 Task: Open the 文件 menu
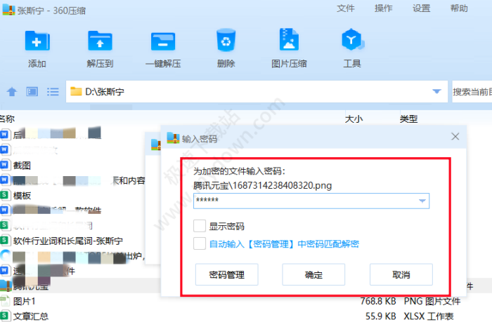(346, 8)
